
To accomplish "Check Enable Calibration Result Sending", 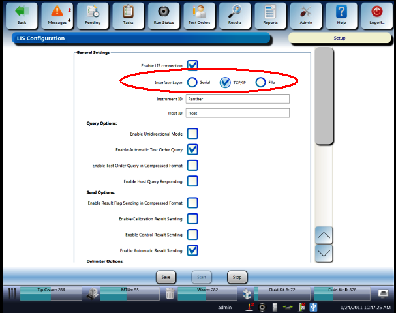I will coord(192,218).
